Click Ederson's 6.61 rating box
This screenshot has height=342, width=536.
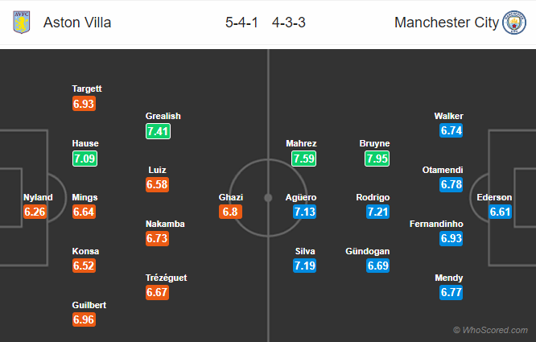(x=500, y=212)
